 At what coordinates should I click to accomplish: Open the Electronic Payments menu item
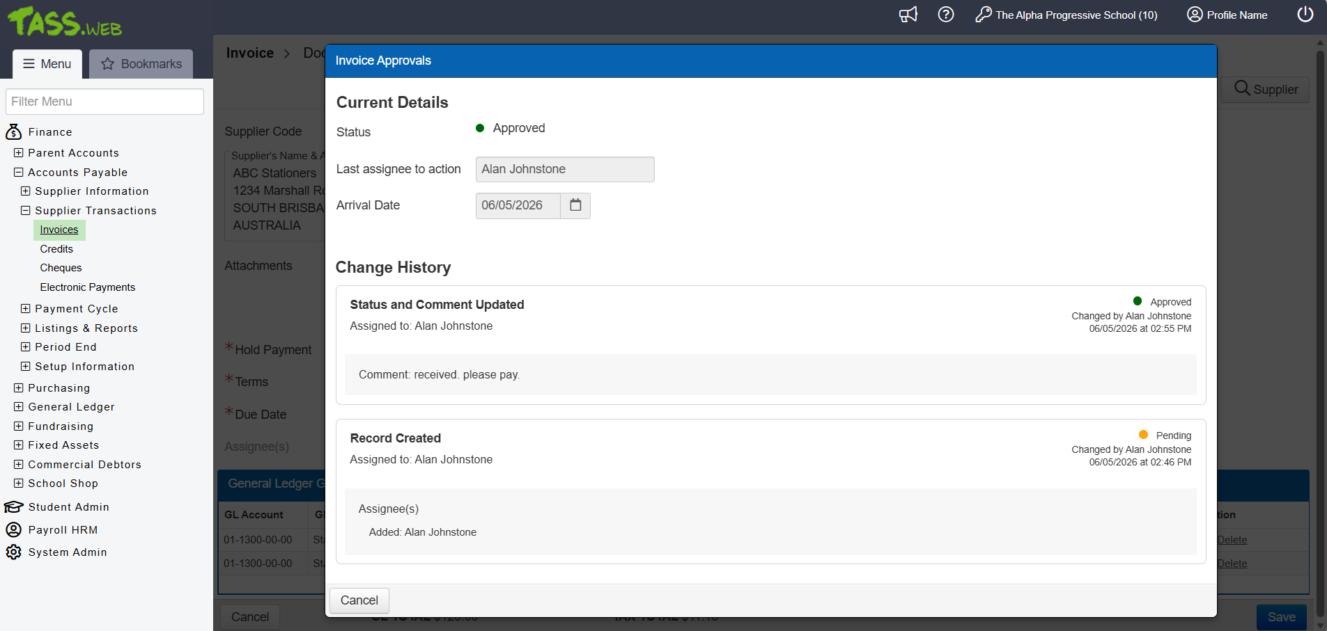[88, 287]
